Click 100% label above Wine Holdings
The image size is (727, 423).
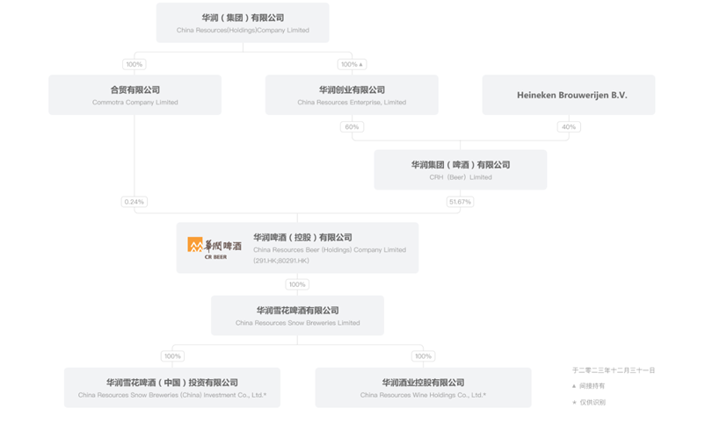[423, 356]
